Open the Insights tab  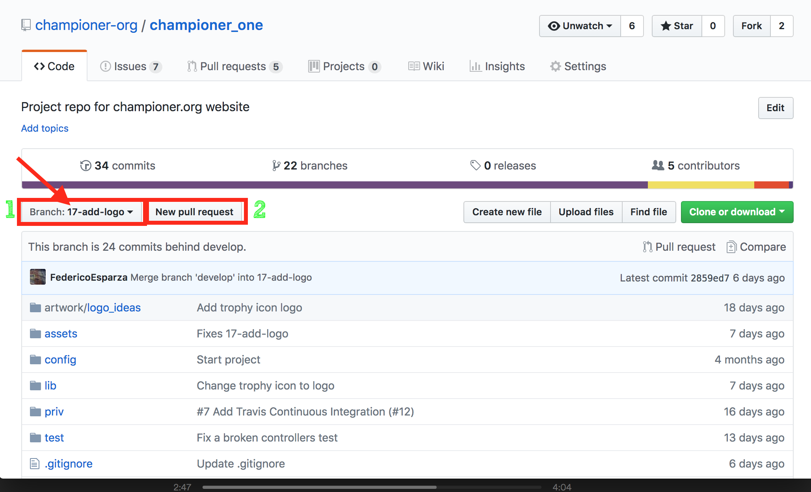497,66
